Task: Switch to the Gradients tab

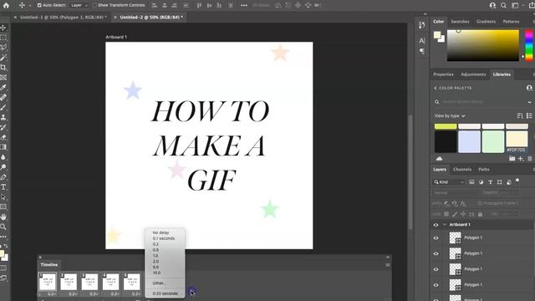Action: (486, 22)
